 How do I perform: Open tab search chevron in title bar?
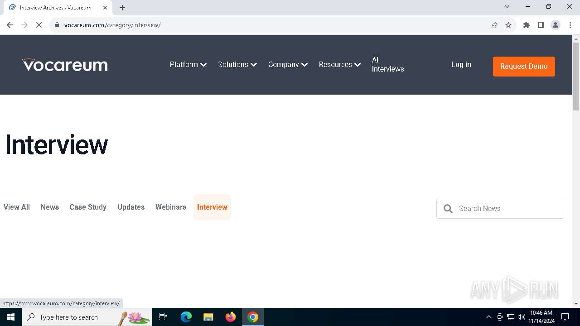[x=507, y=6]
